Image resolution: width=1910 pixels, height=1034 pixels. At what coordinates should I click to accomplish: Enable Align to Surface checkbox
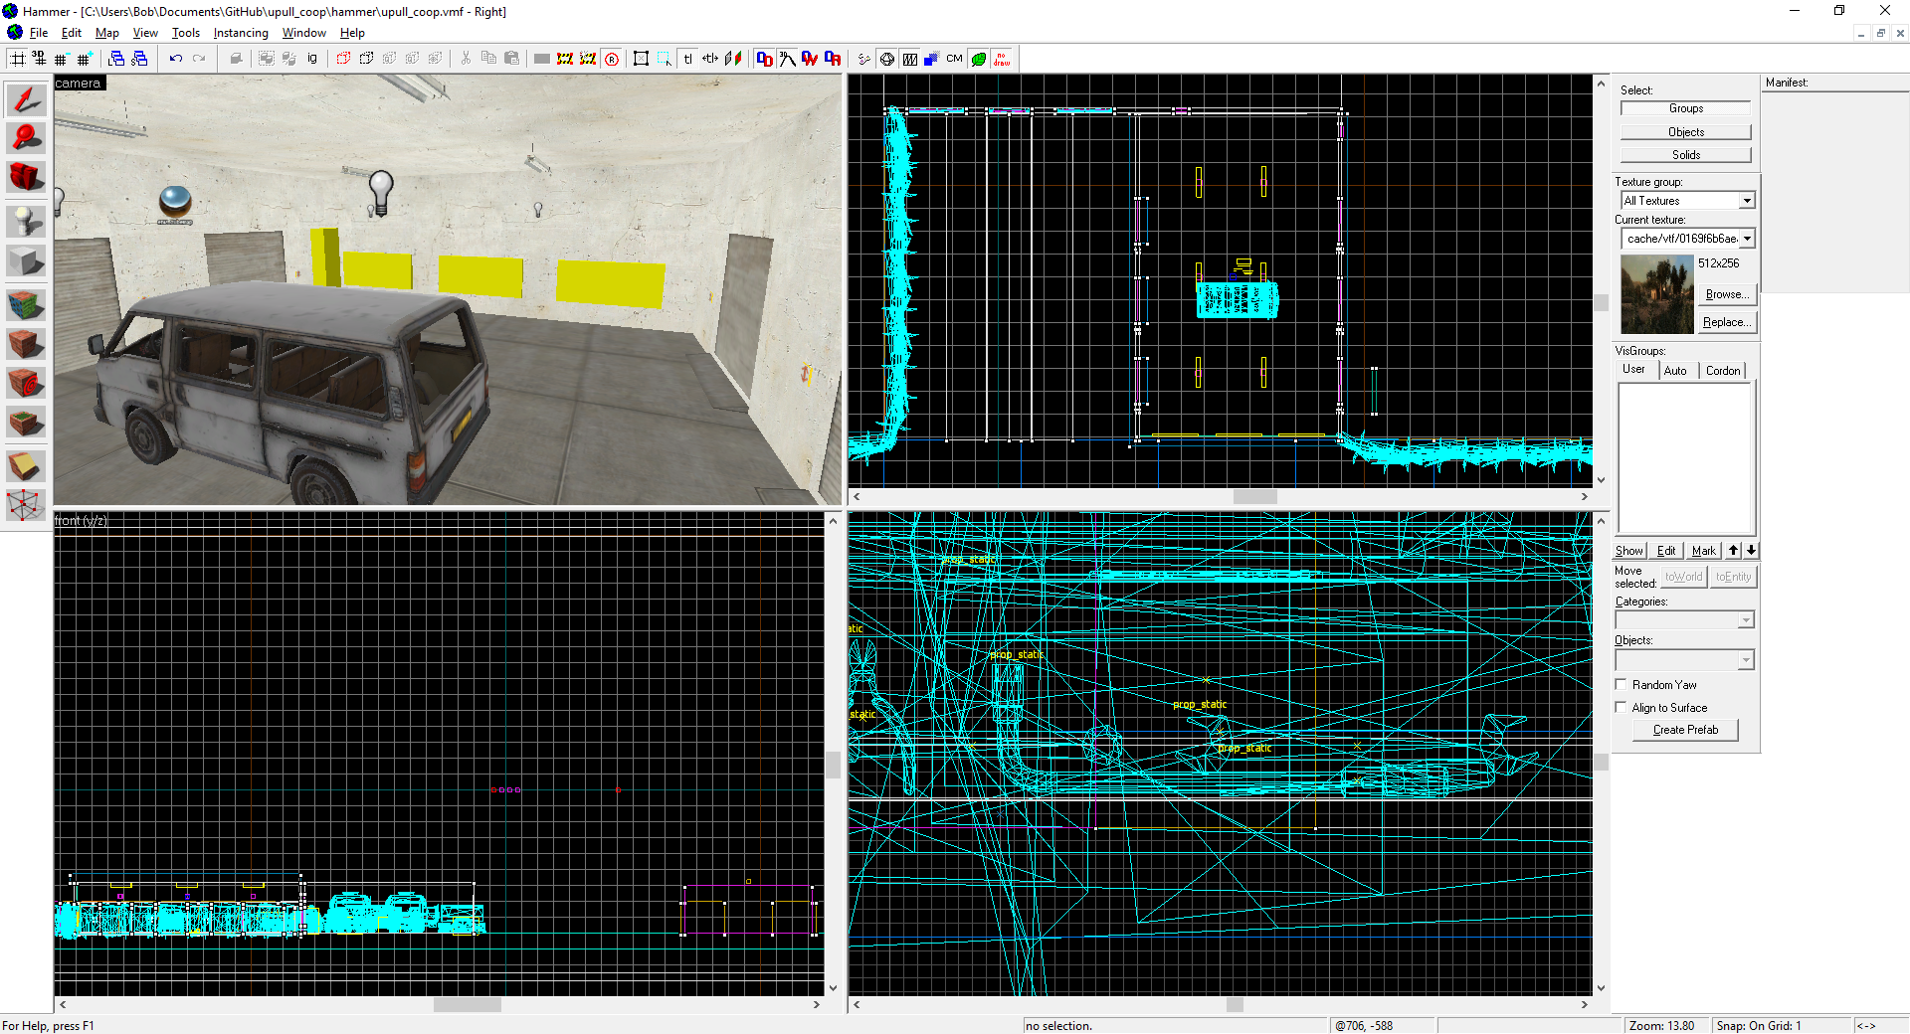tap(1622, 707)
